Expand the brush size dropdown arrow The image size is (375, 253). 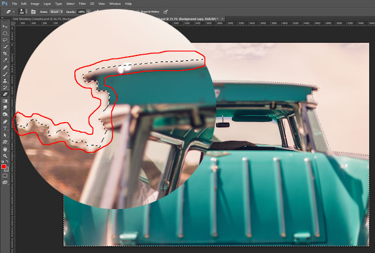26,12
